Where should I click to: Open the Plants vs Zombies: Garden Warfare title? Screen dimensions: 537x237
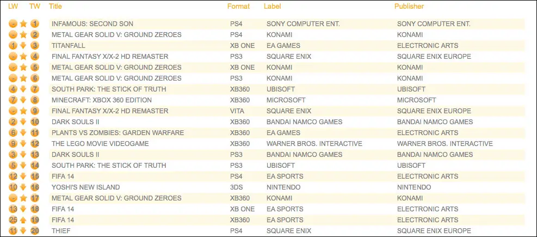(118, 133)
